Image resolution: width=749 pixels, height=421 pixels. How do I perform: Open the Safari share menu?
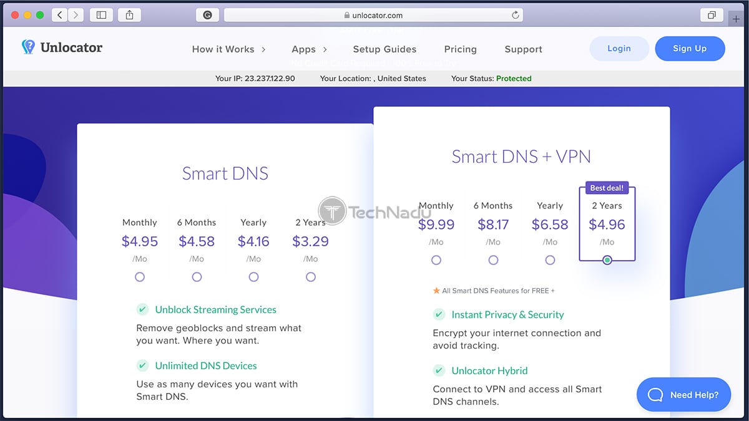(129, 15)
